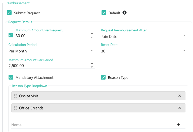The width and height of the screenshot is (193, 132).
Task: Remove the Onsite visit reason
Action: (x=179, y=96)
